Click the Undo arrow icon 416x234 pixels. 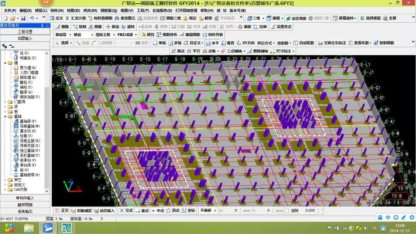point(32,18)
